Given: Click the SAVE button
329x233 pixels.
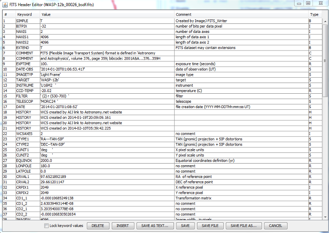Looking at the screenshot, I should [x=185, y=226].
